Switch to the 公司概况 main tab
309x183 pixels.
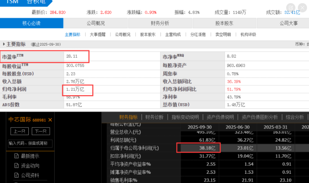point(96,23)
